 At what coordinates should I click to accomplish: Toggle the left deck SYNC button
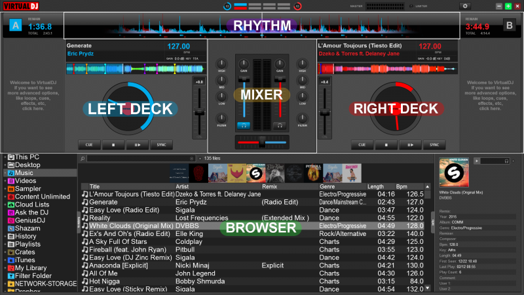click(161, 145)
